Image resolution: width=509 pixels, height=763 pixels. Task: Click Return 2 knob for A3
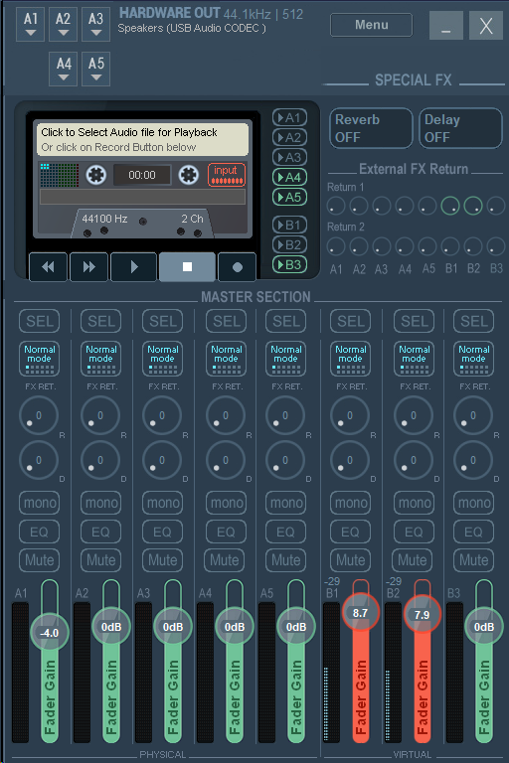pyautogui.click(x=382, y=246)
